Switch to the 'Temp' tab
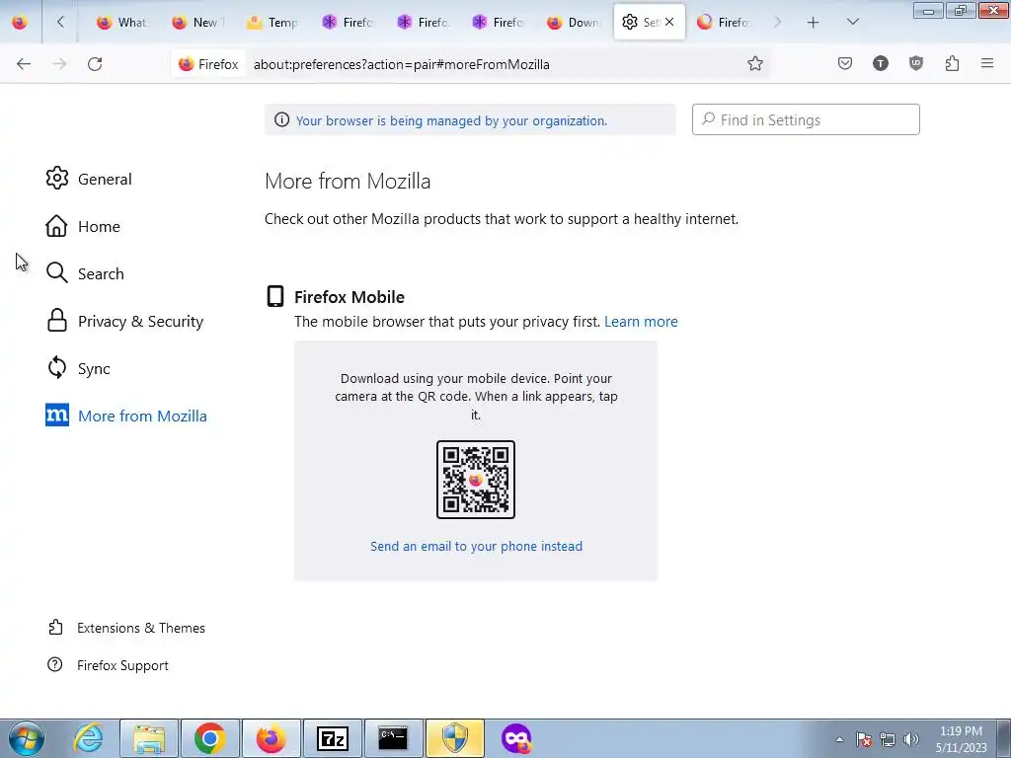 272,22
